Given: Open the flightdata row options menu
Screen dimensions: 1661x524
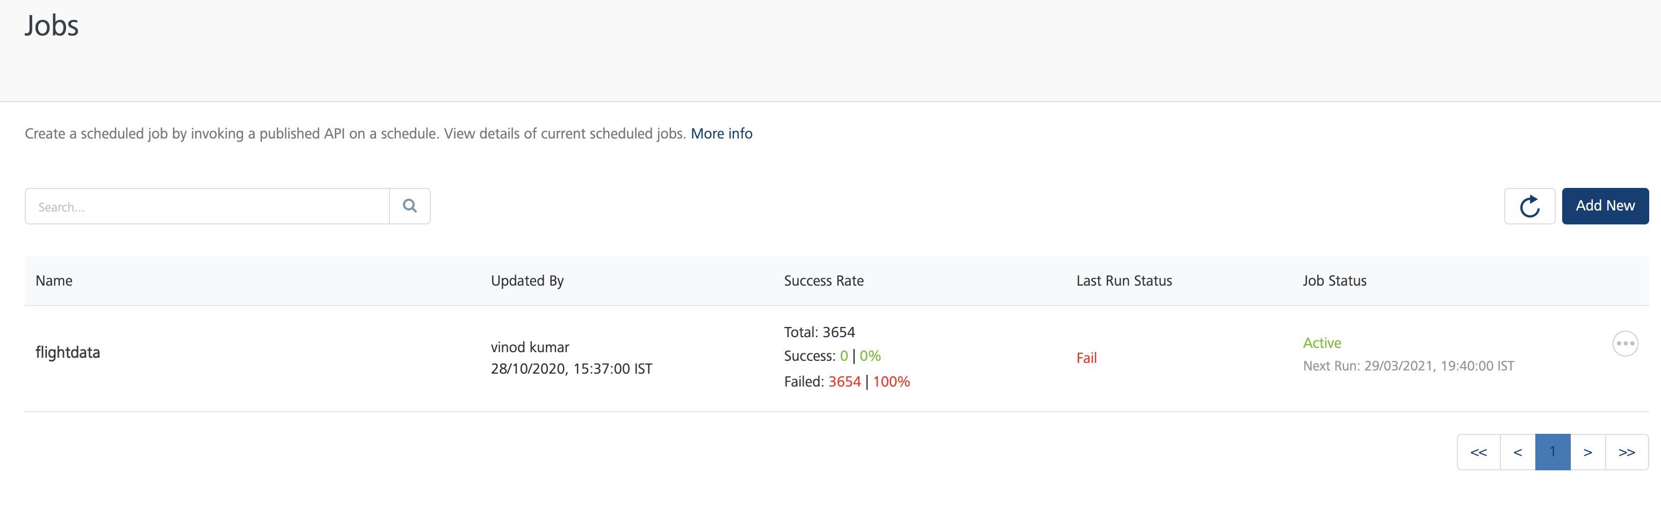Looking at the screenshot, I should click(x=1624, y=344).
